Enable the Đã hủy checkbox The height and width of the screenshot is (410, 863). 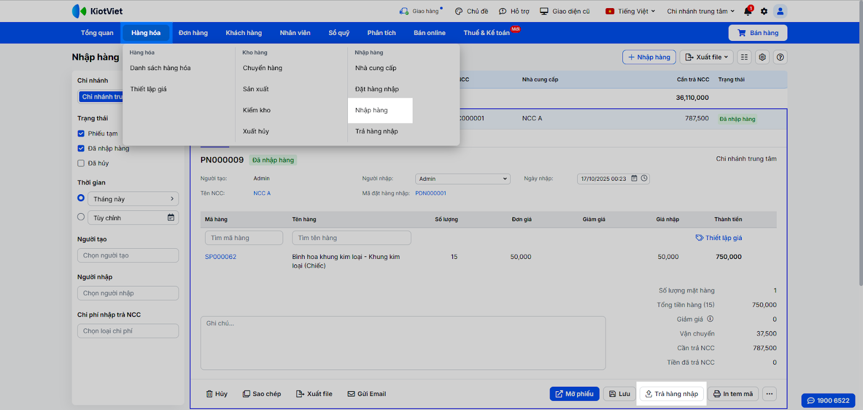(81, 163)
